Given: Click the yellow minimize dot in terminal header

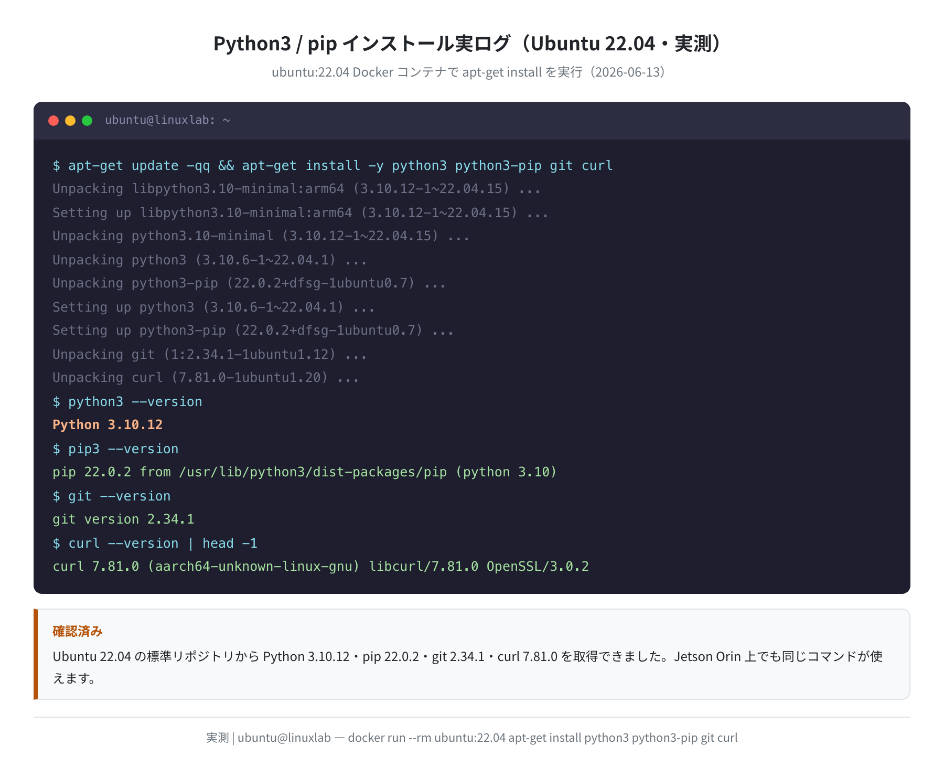Looking at the screenshot, I should click(x=70, y=121).
